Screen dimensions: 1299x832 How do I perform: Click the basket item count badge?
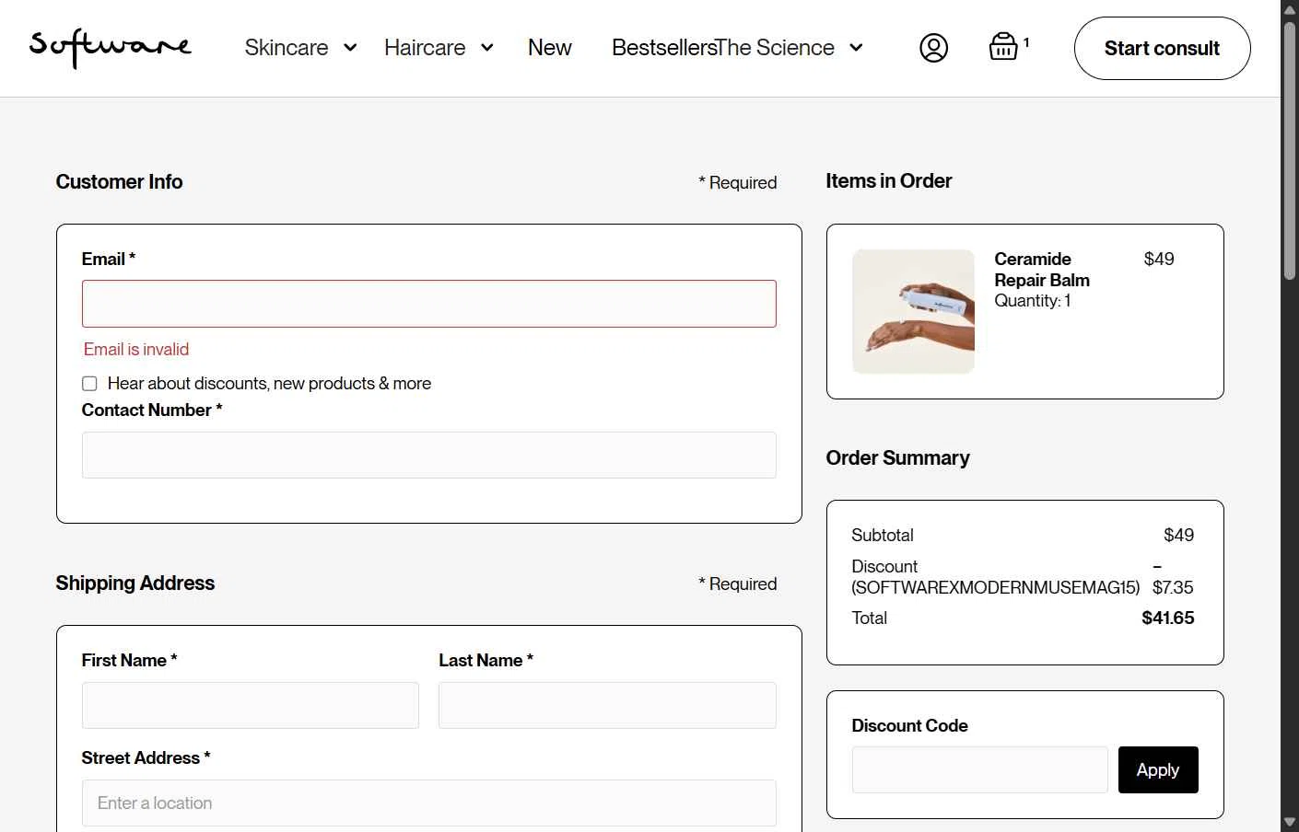click(x=1026, y=42)
